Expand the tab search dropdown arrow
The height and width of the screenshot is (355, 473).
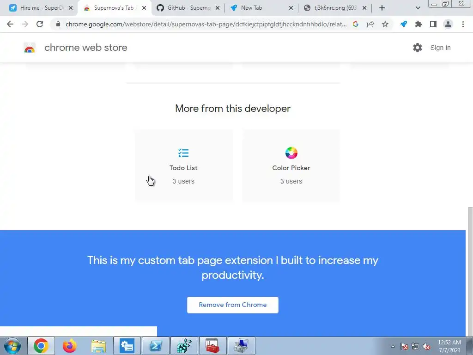pyautogui.click(x=418, y=8)
